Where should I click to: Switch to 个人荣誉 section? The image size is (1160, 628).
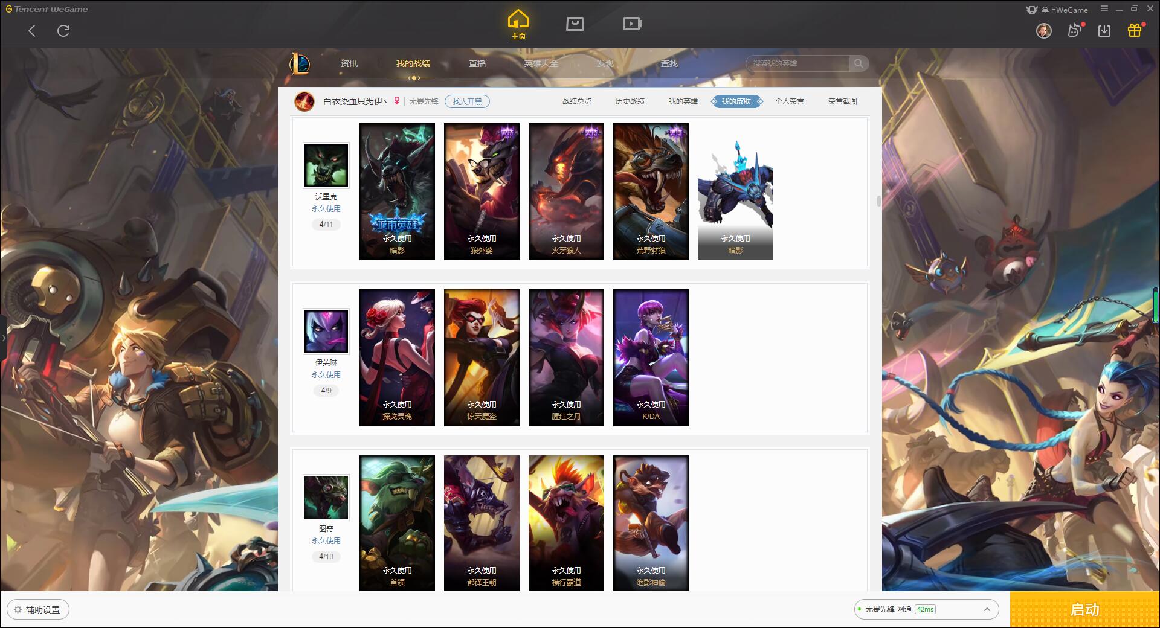790,101
